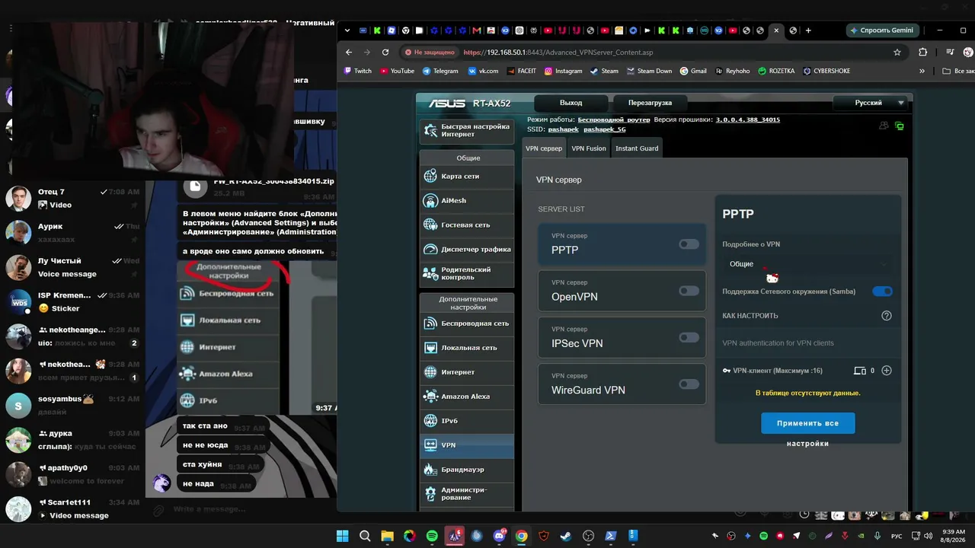
Task: Click the Спросить Gemini button
Action: (883, 30)
